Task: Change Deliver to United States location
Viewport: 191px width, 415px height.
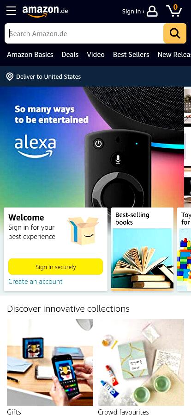Action: click(48, 77)
